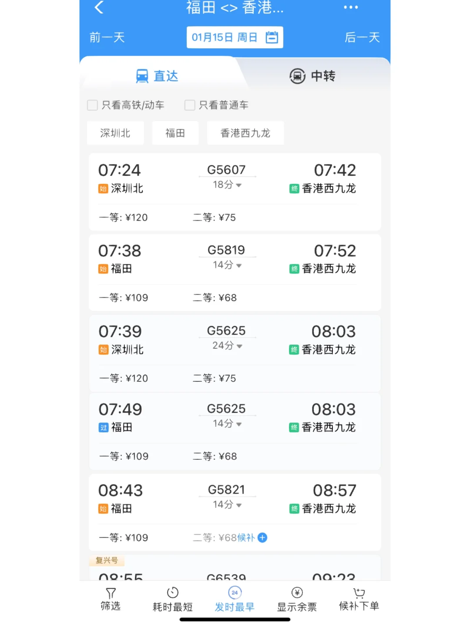470x627 pixels.
Task: Expand G5821 14分 stop details arrow
Action: pos(238,505)
